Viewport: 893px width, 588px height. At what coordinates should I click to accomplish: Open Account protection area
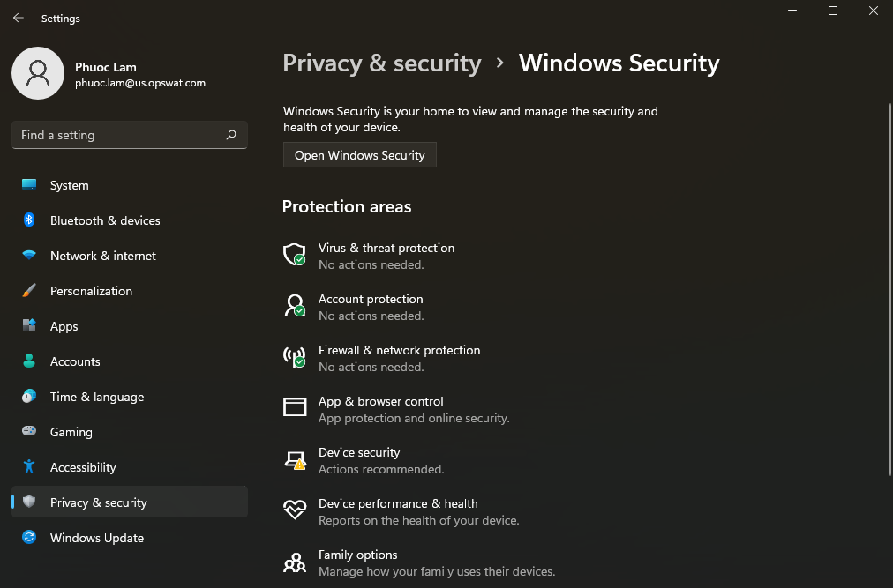point(354,308)
